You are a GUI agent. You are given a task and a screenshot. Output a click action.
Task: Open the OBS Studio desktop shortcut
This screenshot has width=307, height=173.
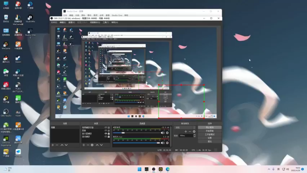(6, 113)
